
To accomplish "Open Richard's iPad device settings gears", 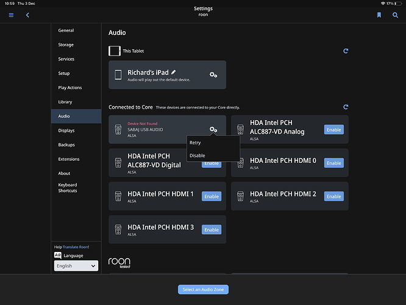I will pos(213,75).
